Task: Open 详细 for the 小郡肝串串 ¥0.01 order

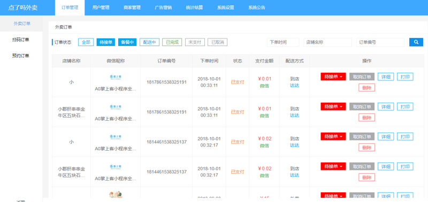Action: coord(386,106)
